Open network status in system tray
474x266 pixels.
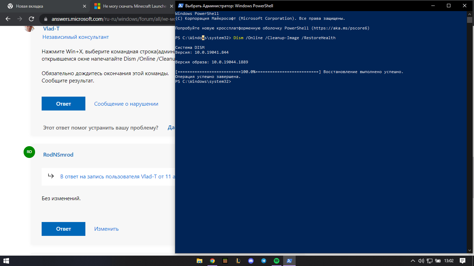(430, 261)
